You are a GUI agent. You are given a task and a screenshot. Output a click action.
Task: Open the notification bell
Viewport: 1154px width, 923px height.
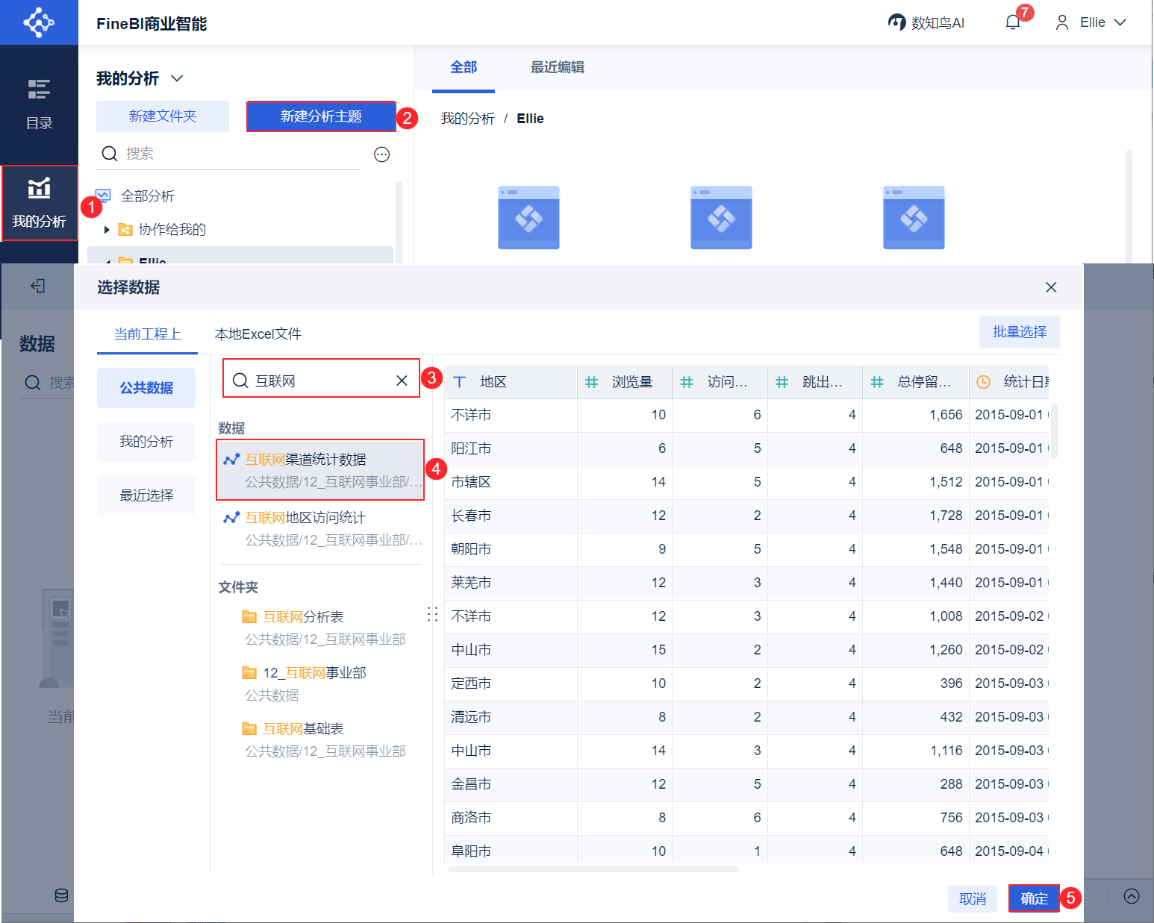(1013, 22)
